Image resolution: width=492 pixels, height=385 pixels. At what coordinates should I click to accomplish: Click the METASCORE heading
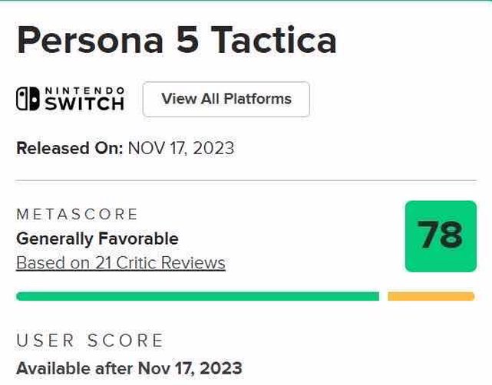coord(78,214)
